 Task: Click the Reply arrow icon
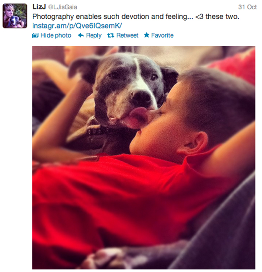(81, 35)
